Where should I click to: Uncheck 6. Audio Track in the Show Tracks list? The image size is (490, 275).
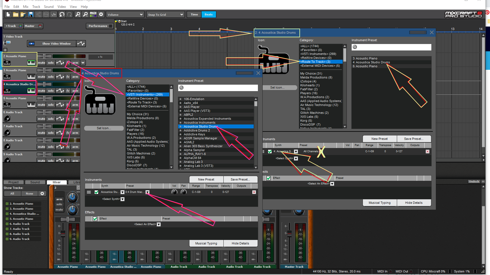click(7, 224)
